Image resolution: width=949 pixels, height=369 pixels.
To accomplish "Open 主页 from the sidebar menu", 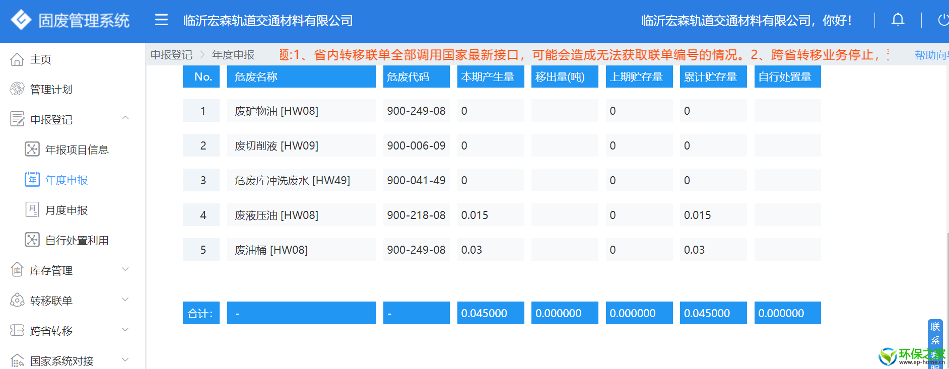I will click(x=41, y=59).
